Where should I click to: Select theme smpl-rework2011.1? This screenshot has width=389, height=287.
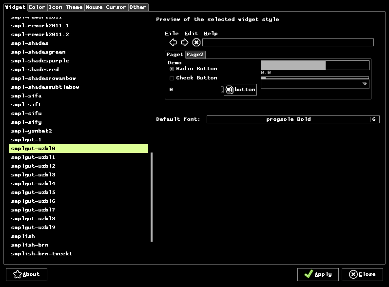[78, 26]
